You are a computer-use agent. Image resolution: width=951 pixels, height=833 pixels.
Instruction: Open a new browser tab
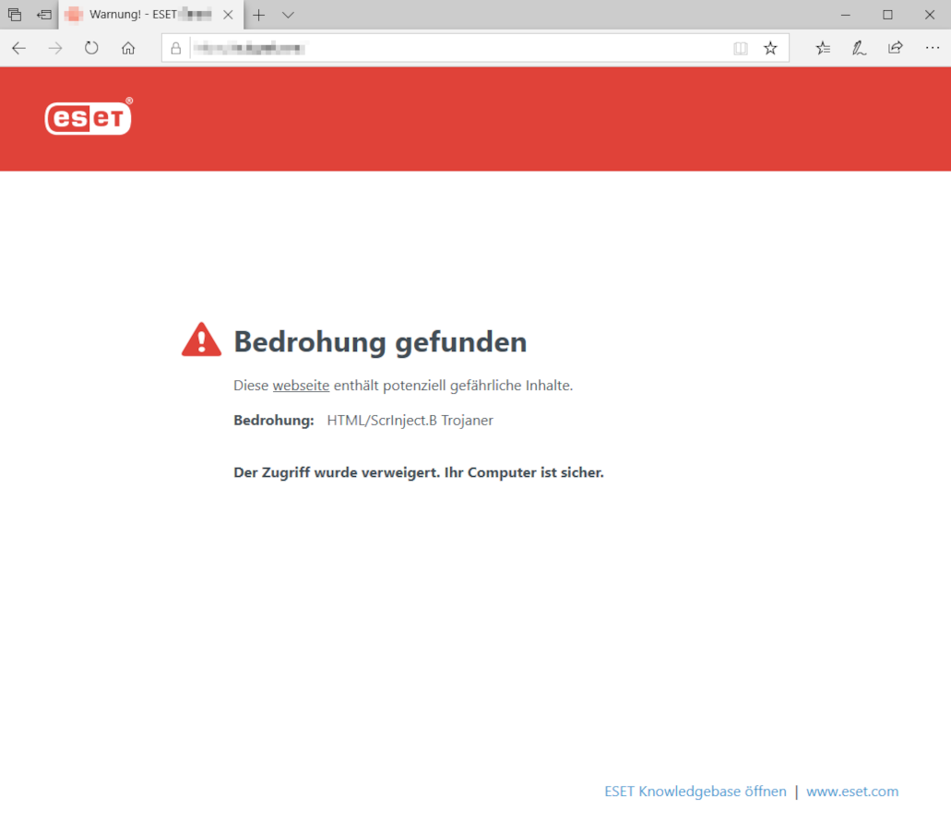click(x=259, y=15)
